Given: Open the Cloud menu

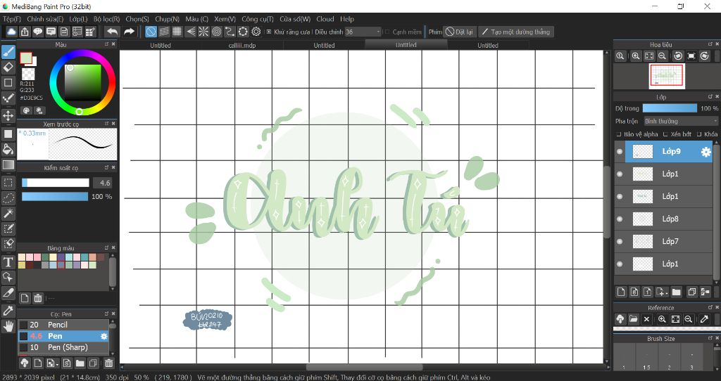Looking at the screenshot, I should (x=325, y=19).
